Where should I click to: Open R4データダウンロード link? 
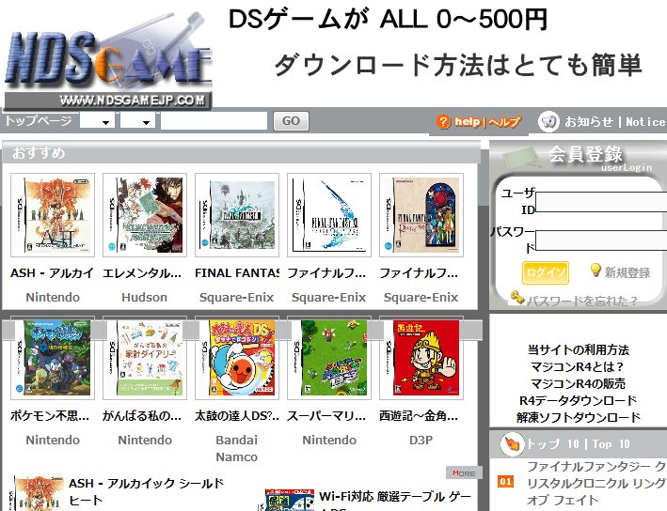[578, 400]
